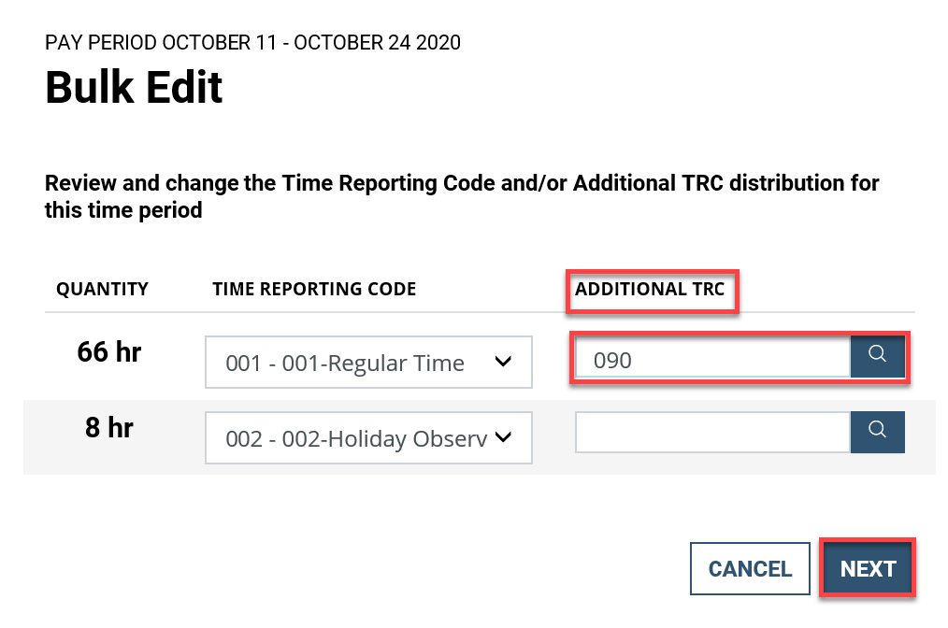Open the Additional TRC lookup for Regular Time
This screenshot has height=628, width=948.
pos(877,356)
